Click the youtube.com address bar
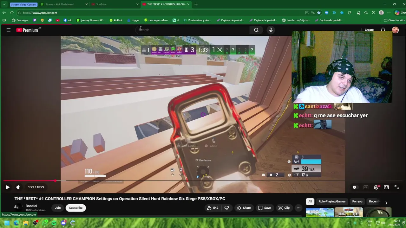This screenshot has height=228, width=406. point(159,13)
